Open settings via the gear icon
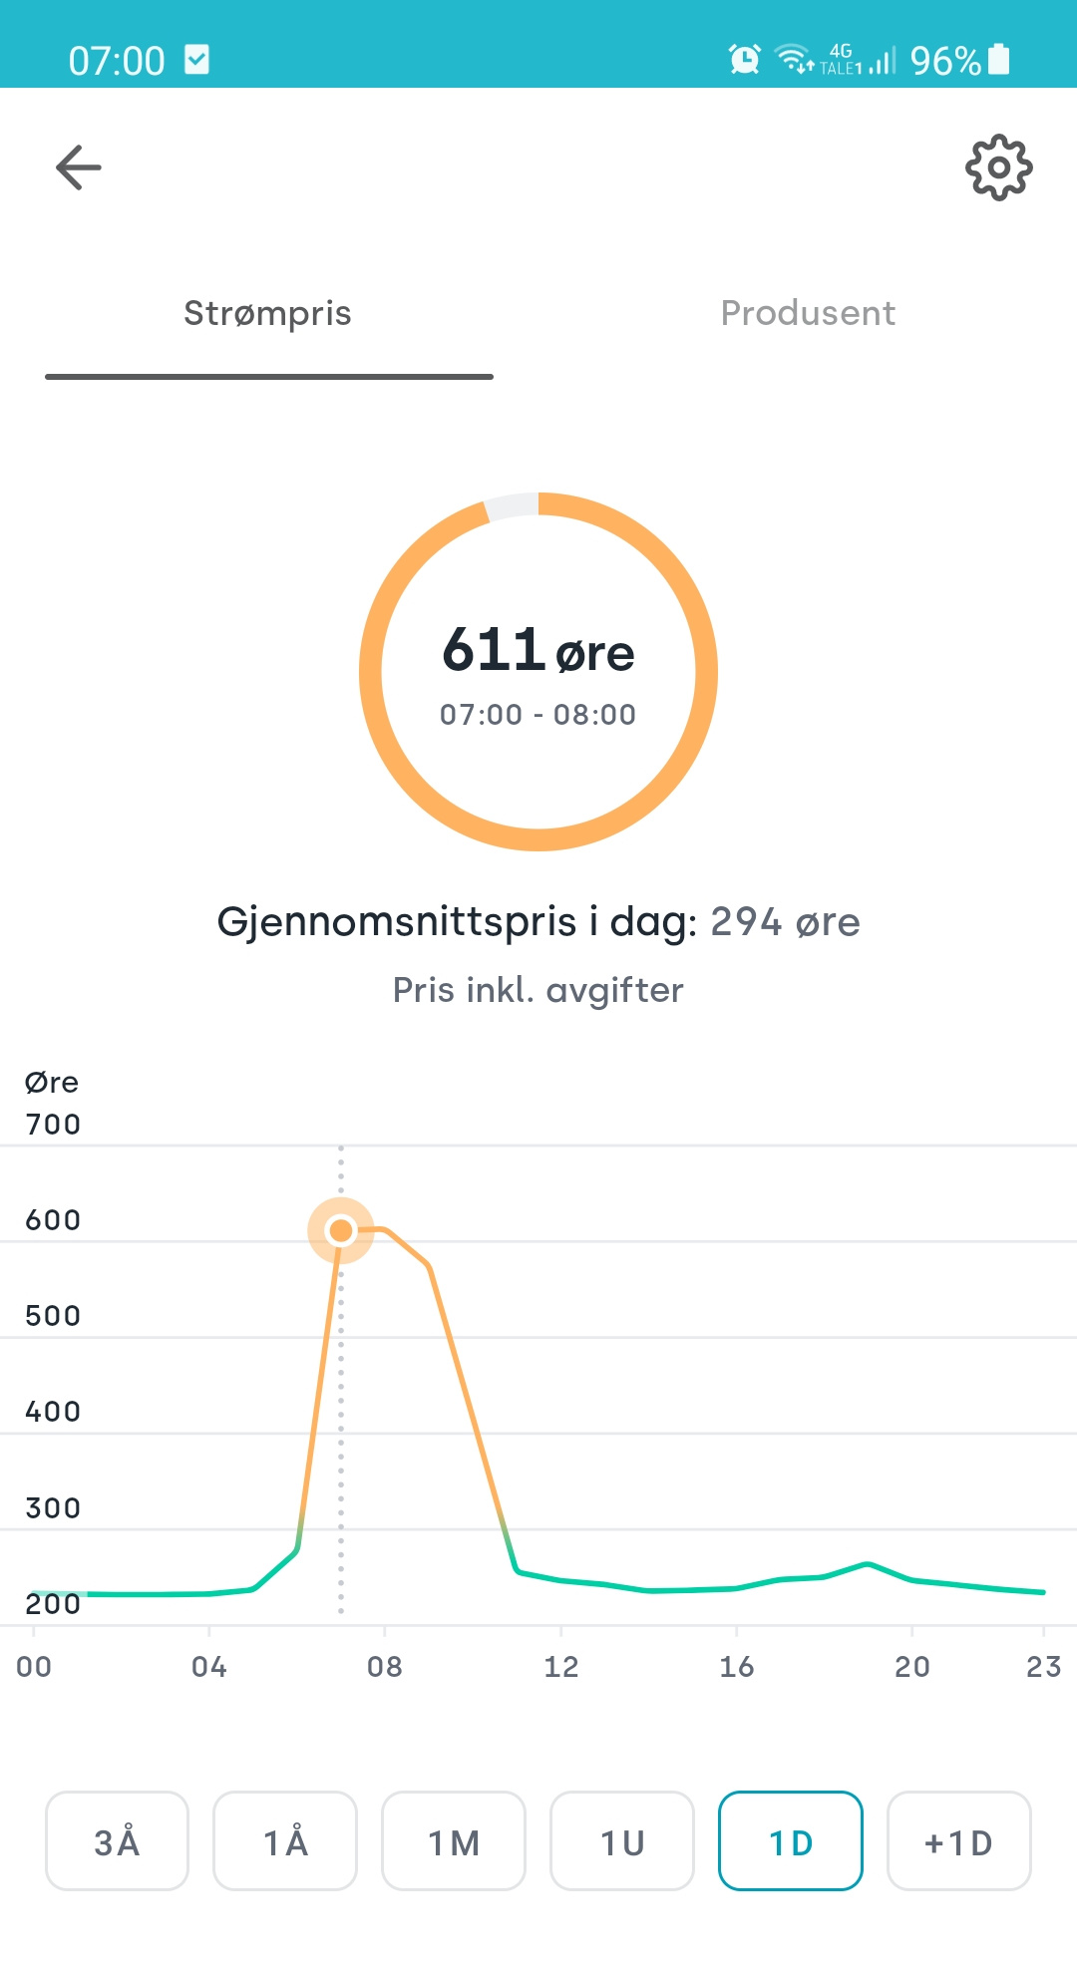Viewport: 1077px width, 1971px height. click(x=998, y=166)
